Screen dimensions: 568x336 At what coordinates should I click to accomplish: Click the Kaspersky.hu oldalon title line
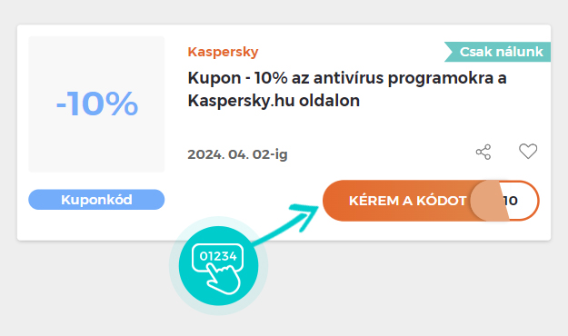(x=274, y=101)
